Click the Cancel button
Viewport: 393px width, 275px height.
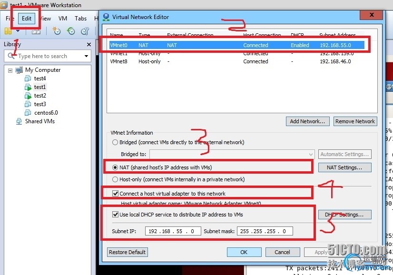click(x=283, y=252)
